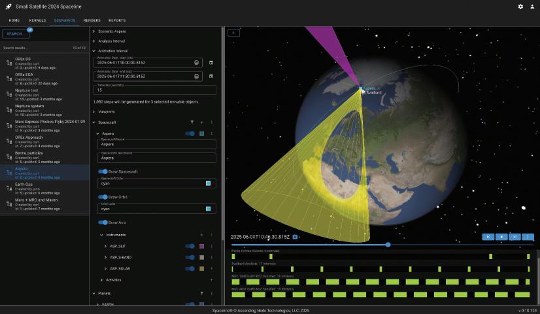Click the animation timeline slider handle
Screen dimensions: 540x314
click(388, 245)
